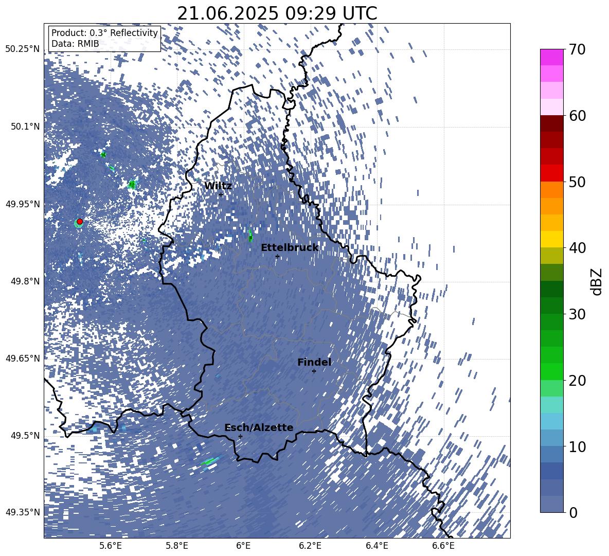Pick the dark maroon swatch below 60
The height and width of the screenshot is (556, 609).
click(x=551, y=123)
